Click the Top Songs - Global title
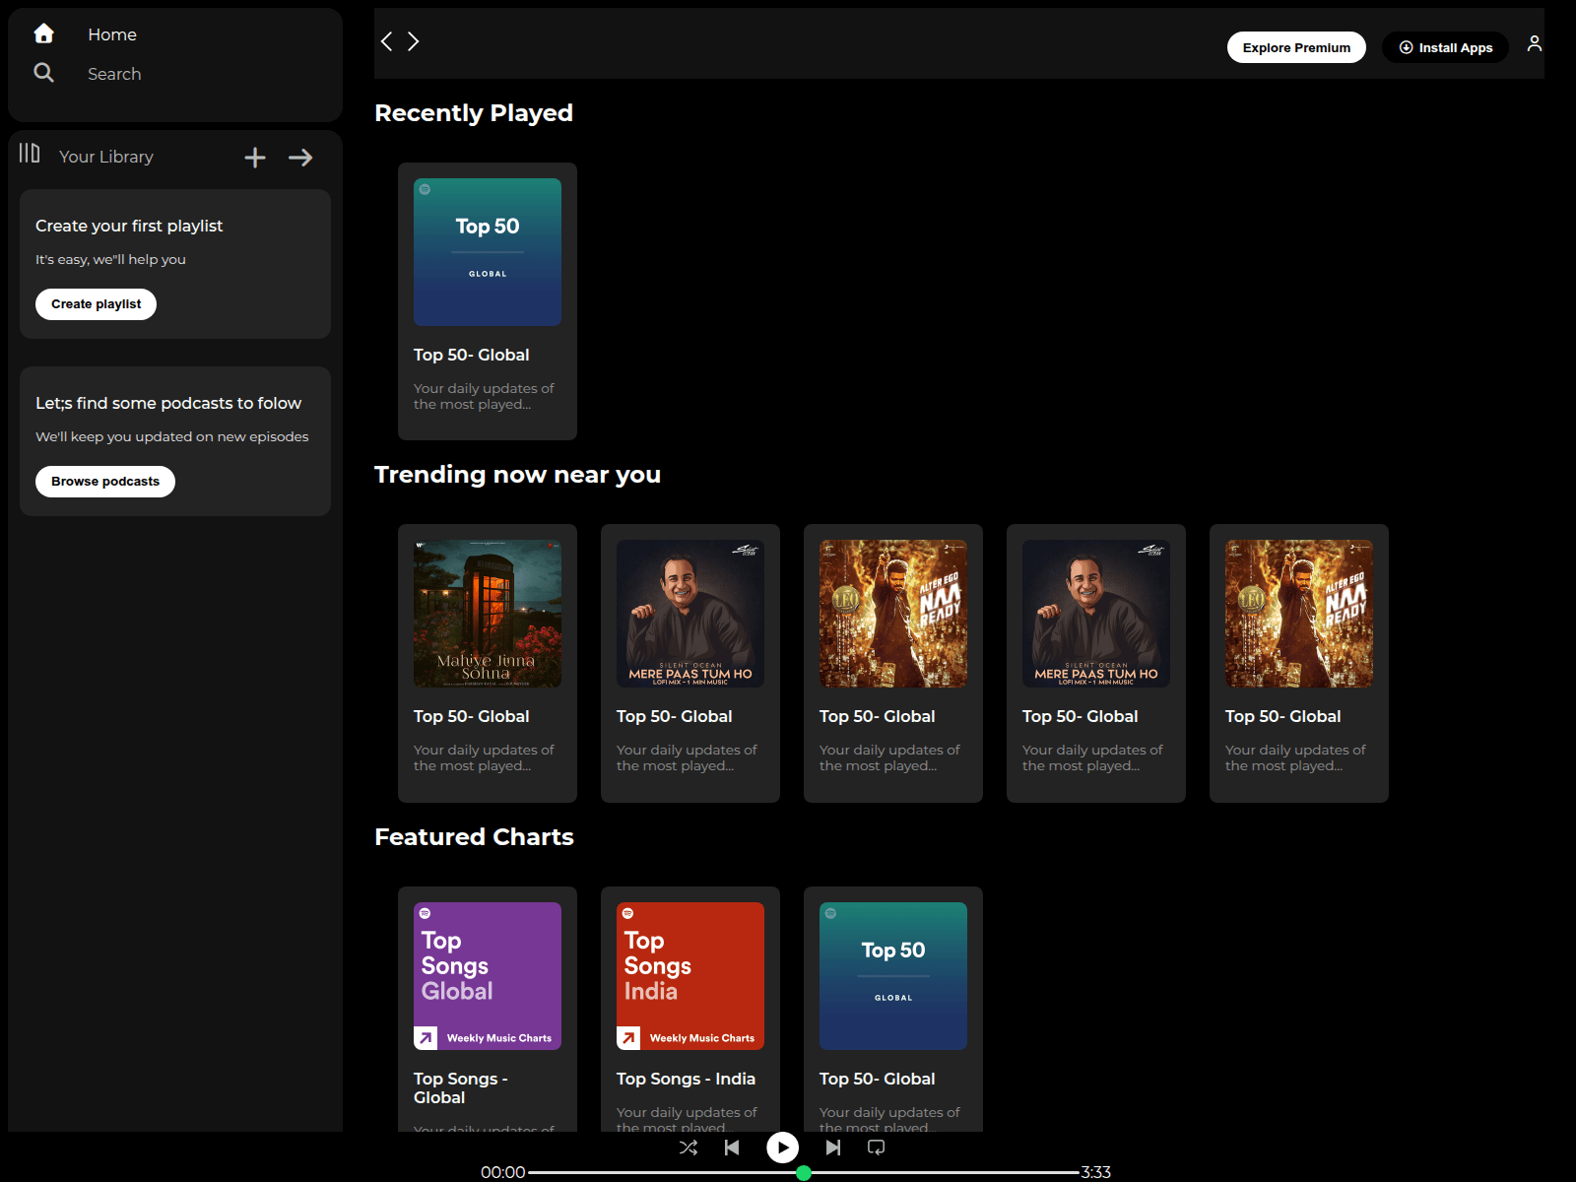This screenshot has height=1182, width=1576. pos(461,1088)
